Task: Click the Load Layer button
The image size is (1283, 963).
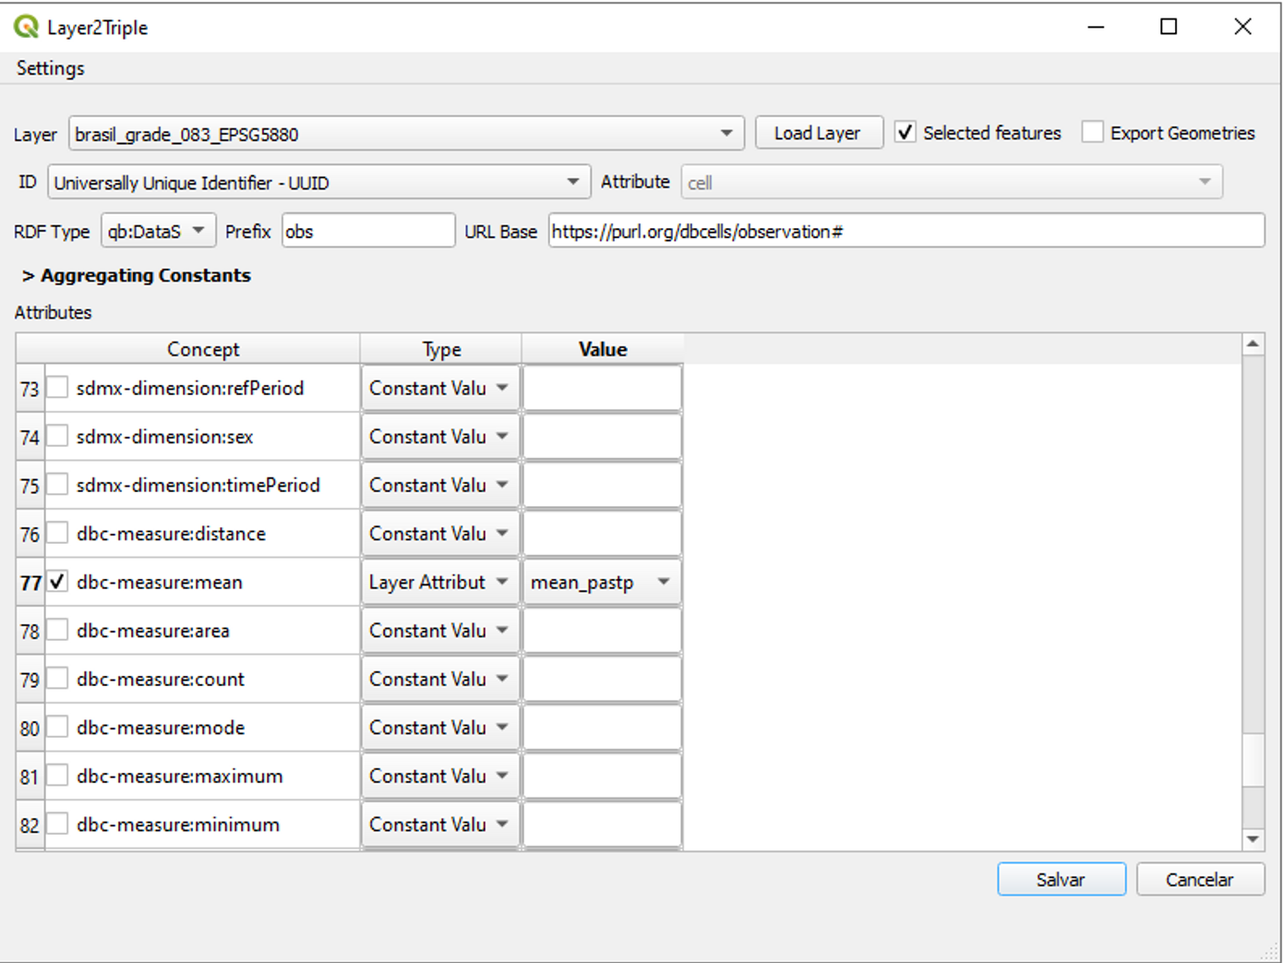Action: pyautogui.click(x=817, y=132)
